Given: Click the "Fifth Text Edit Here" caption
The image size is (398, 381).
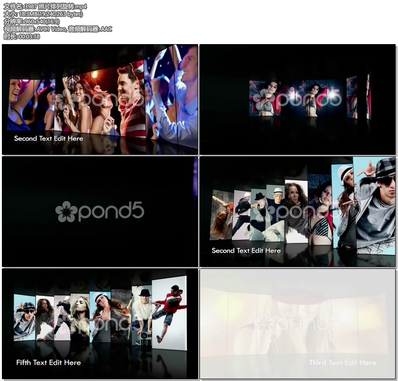Looking at the screenshot, I should click(x=48, y=363).
